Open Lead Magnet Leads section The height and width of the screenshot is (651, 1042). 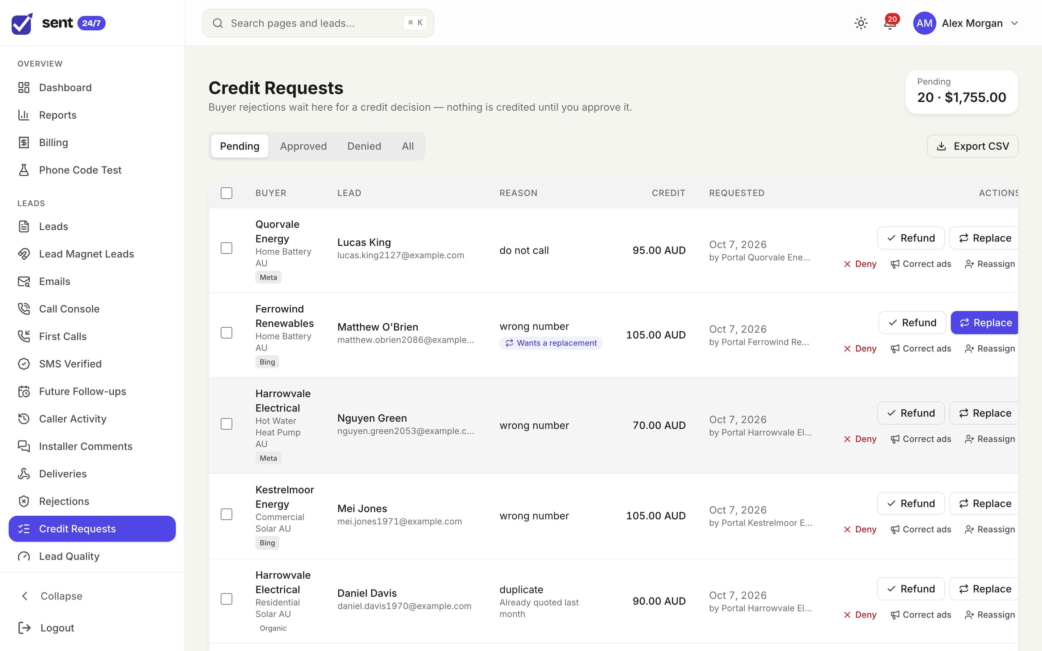pos(92,254)
